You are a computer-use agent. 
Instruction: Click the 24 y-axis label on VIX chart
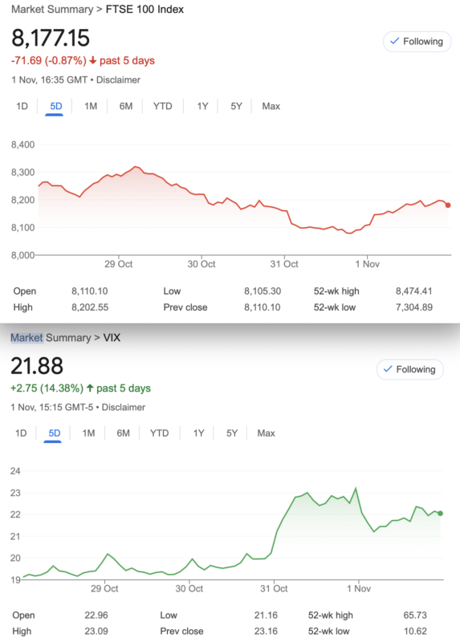pos(15,471)
